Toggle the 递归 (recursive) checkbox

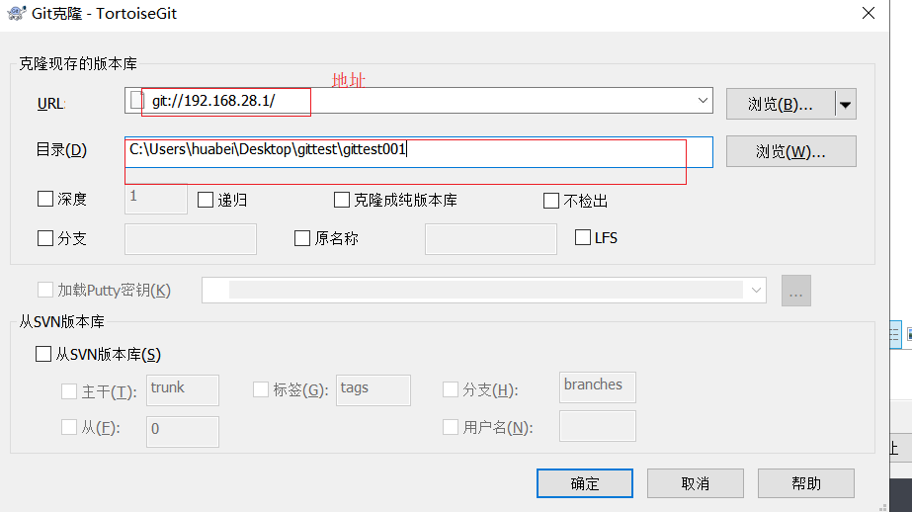[206, 200]
